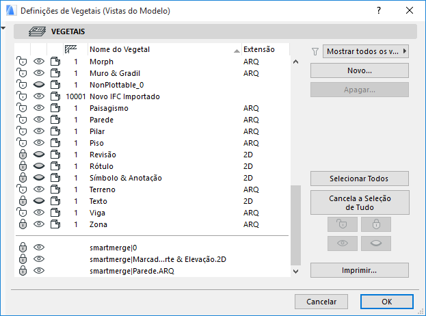This screenshot has height=316, width=426.
Task: Click the Extensão column header
Action: [x=259, y=49]
